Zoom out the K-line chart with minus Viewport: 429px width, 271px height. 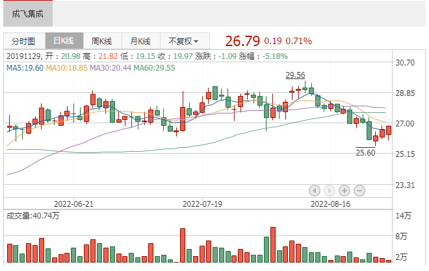(x=359, y=190)
